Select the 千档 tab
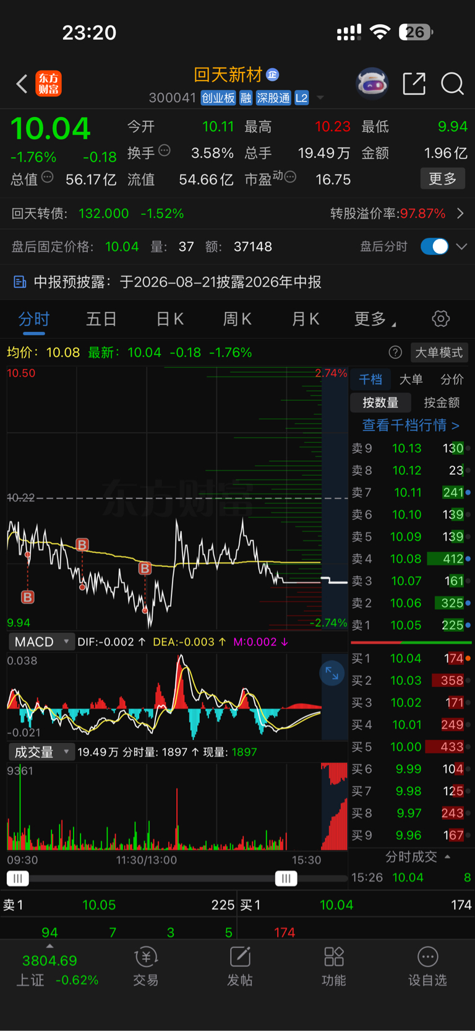The image size is (475, 1031). pyautogui.click(x=370, y=380)
